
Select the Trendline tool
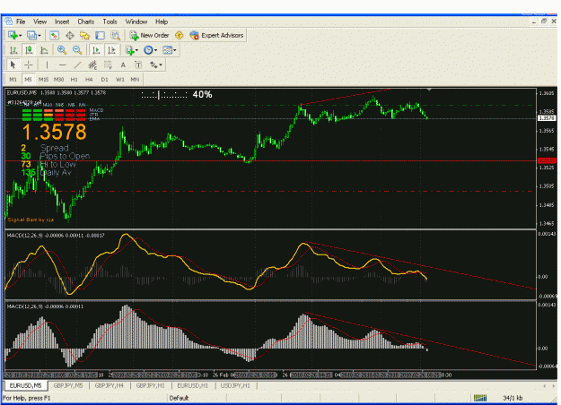point(77,65)
